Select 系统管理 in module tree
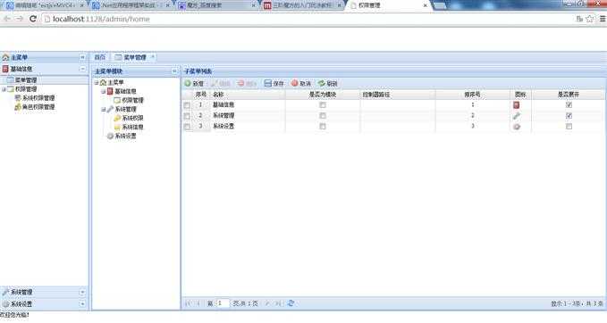Viewport: 607px width, 323px height. pyautogui.click(x=125, y=110)
